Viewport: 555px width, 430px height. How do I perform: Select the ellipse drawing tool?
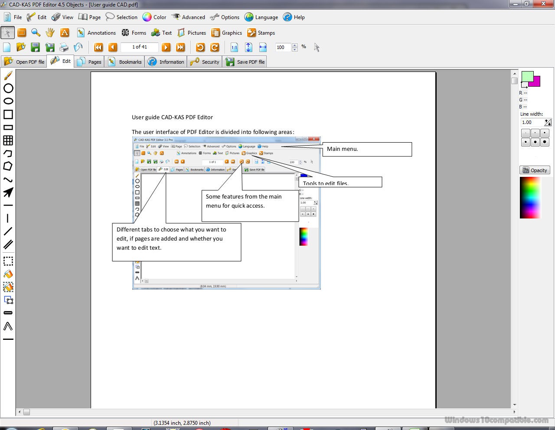(8, 101)
